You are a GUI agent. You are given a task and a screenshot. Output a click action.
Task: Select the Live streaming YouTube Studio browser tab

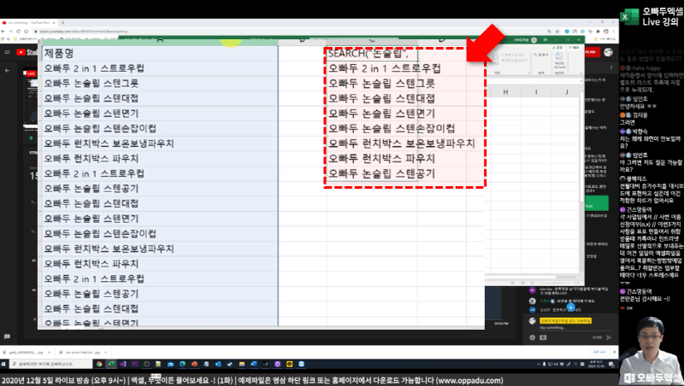click(x=28, y=22)
